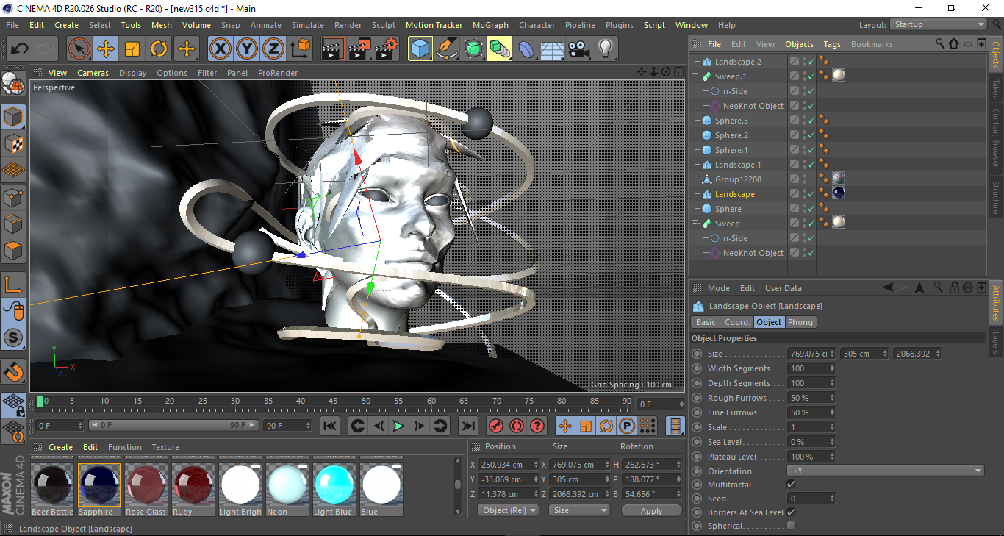Click the Undo arrow icon
Viewport: 1004px width, 536px height.
click(x=19, y=49)
